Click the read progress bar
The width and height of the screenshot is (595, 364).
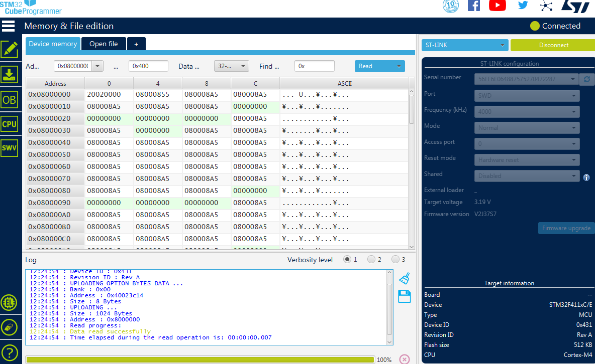click(200, 359)
